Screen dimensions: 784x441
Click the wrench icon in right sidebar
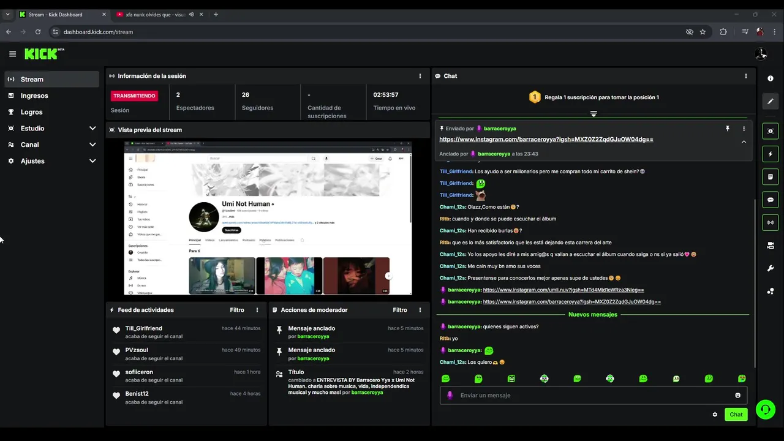pyautogui.click(x=771, y=268)
